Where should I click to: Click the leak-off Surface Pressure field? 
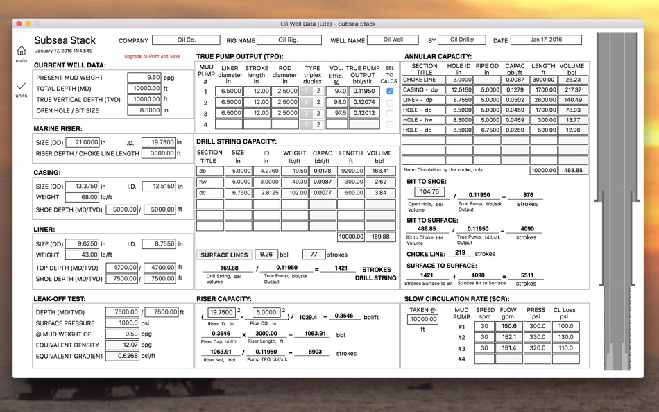[x=122, y=323]
